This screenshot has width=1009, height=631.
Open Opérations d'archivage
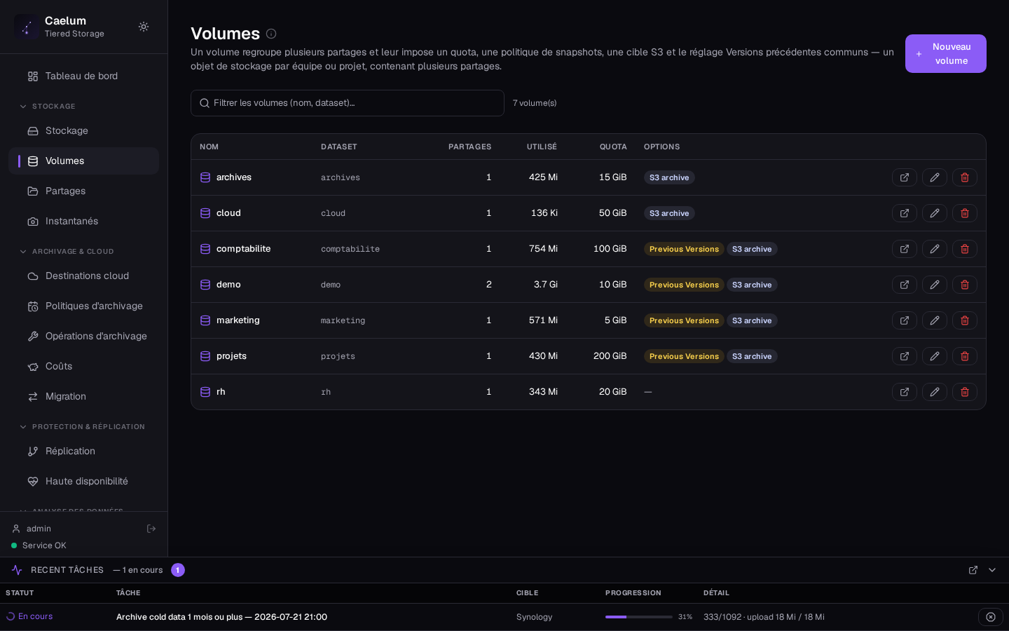83,336
